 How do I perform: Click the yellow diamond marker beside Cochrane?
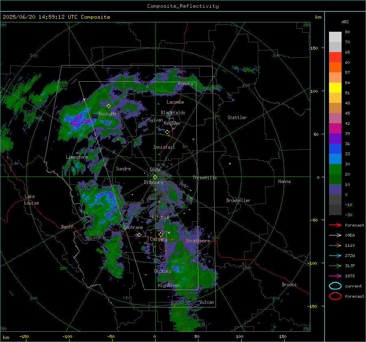pos(139,235)
